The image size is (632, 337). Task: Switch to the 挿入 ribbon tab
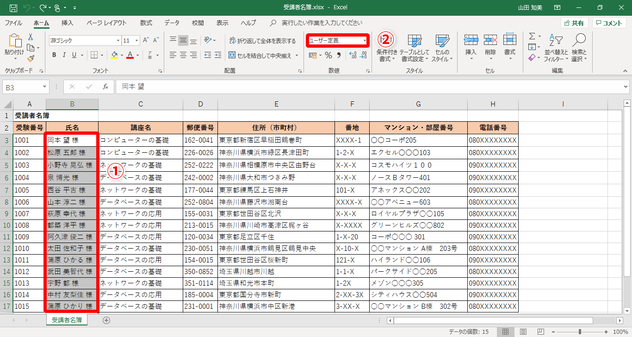(x=67, y=23)
